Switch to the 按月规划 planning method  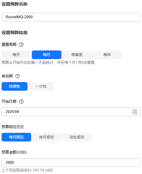pos(47,137)
